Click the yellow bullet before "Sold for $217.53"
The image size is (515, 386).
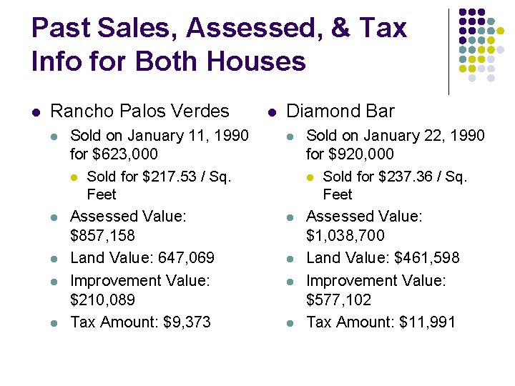pos(74,177)
